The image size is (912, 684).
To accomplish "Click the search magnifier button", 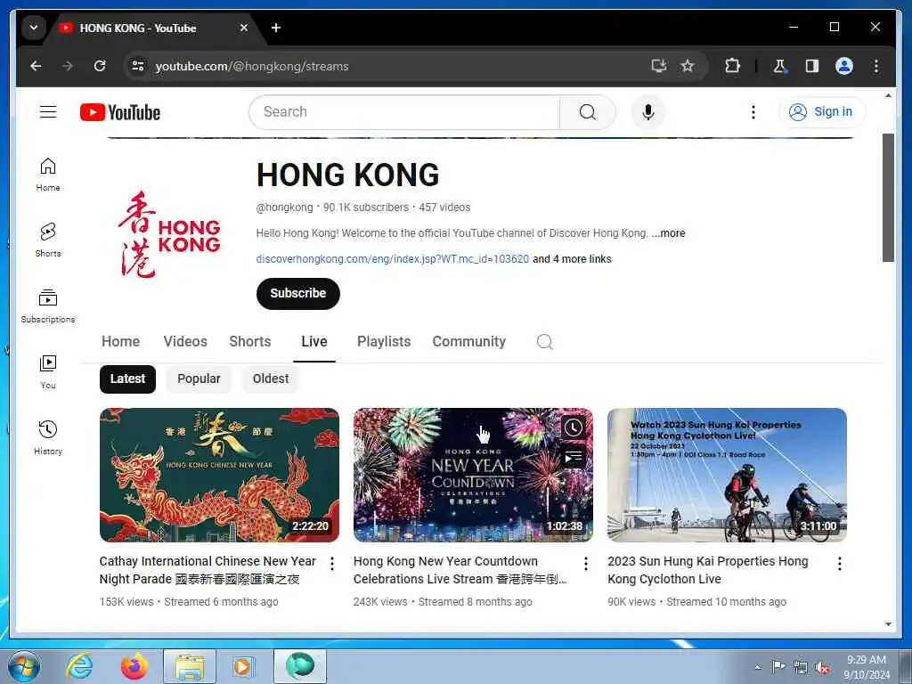I will coord(588,111).
